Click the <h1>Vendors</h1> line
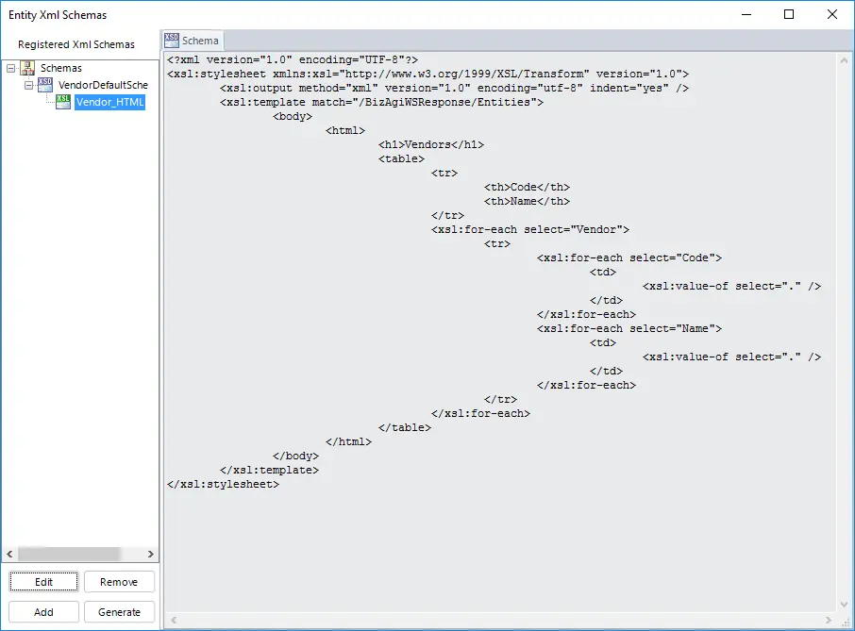 pyautogui.click(x=431, y=145)
